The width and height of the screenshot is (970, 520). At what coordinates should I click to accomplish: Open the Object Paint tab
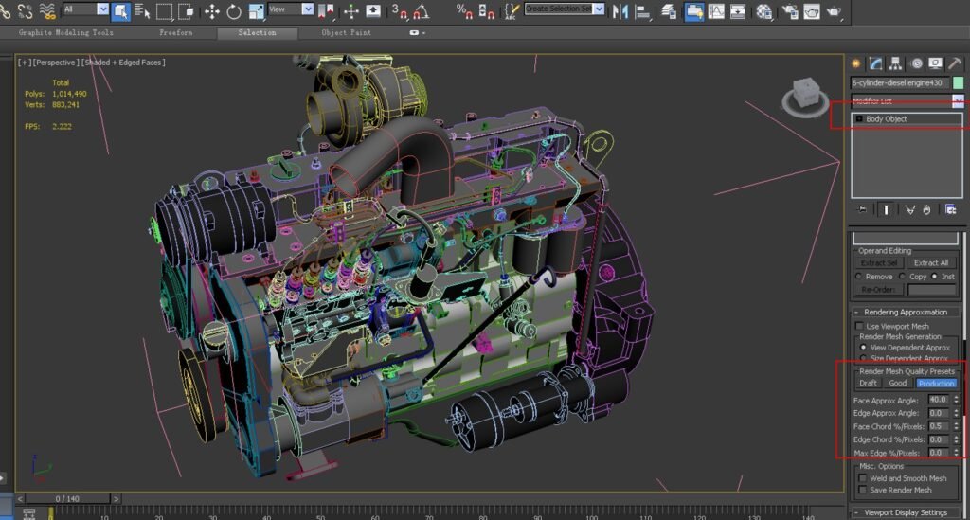347,32
